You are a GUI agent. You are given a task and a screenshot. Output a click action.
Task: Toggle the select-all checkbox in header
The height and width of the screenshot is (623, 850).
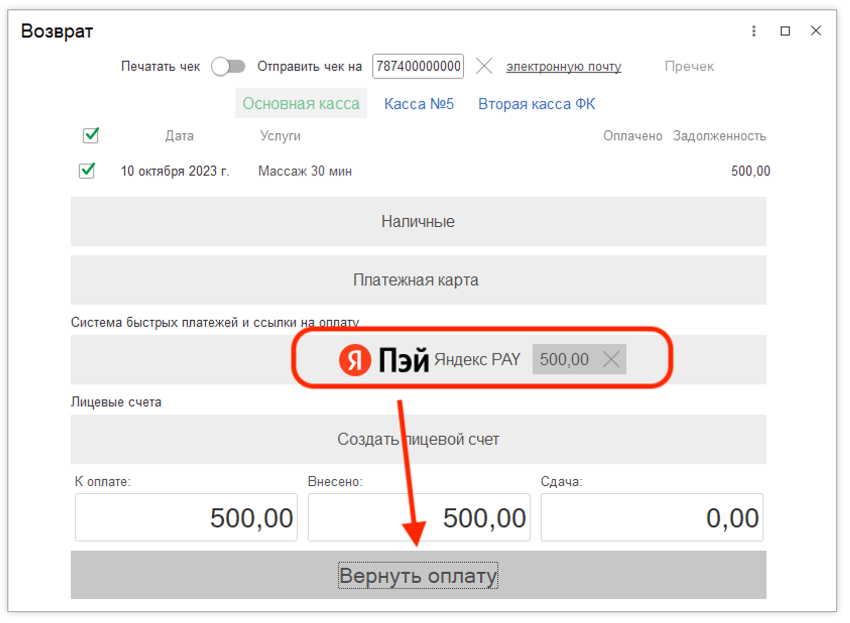pyautogui.click(x=91, y=135)
